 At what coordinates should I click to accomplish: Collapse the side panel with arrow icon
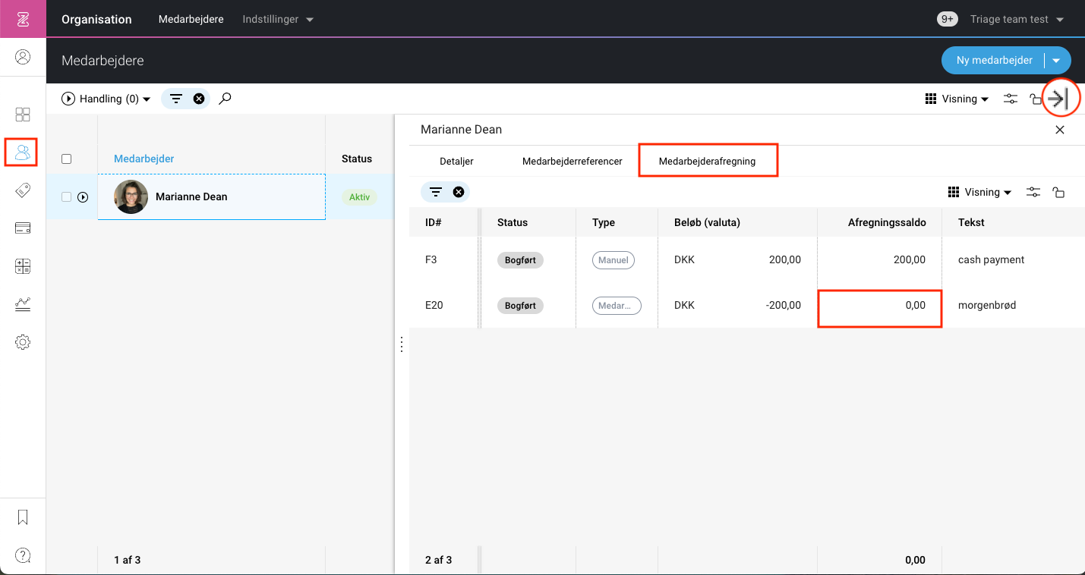pos(1058,99)
